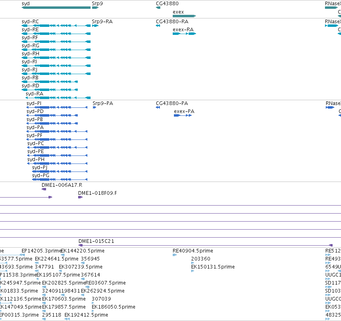341x321 pixels.
Task: Click the 324091 feature label
Action: point(52,291)
